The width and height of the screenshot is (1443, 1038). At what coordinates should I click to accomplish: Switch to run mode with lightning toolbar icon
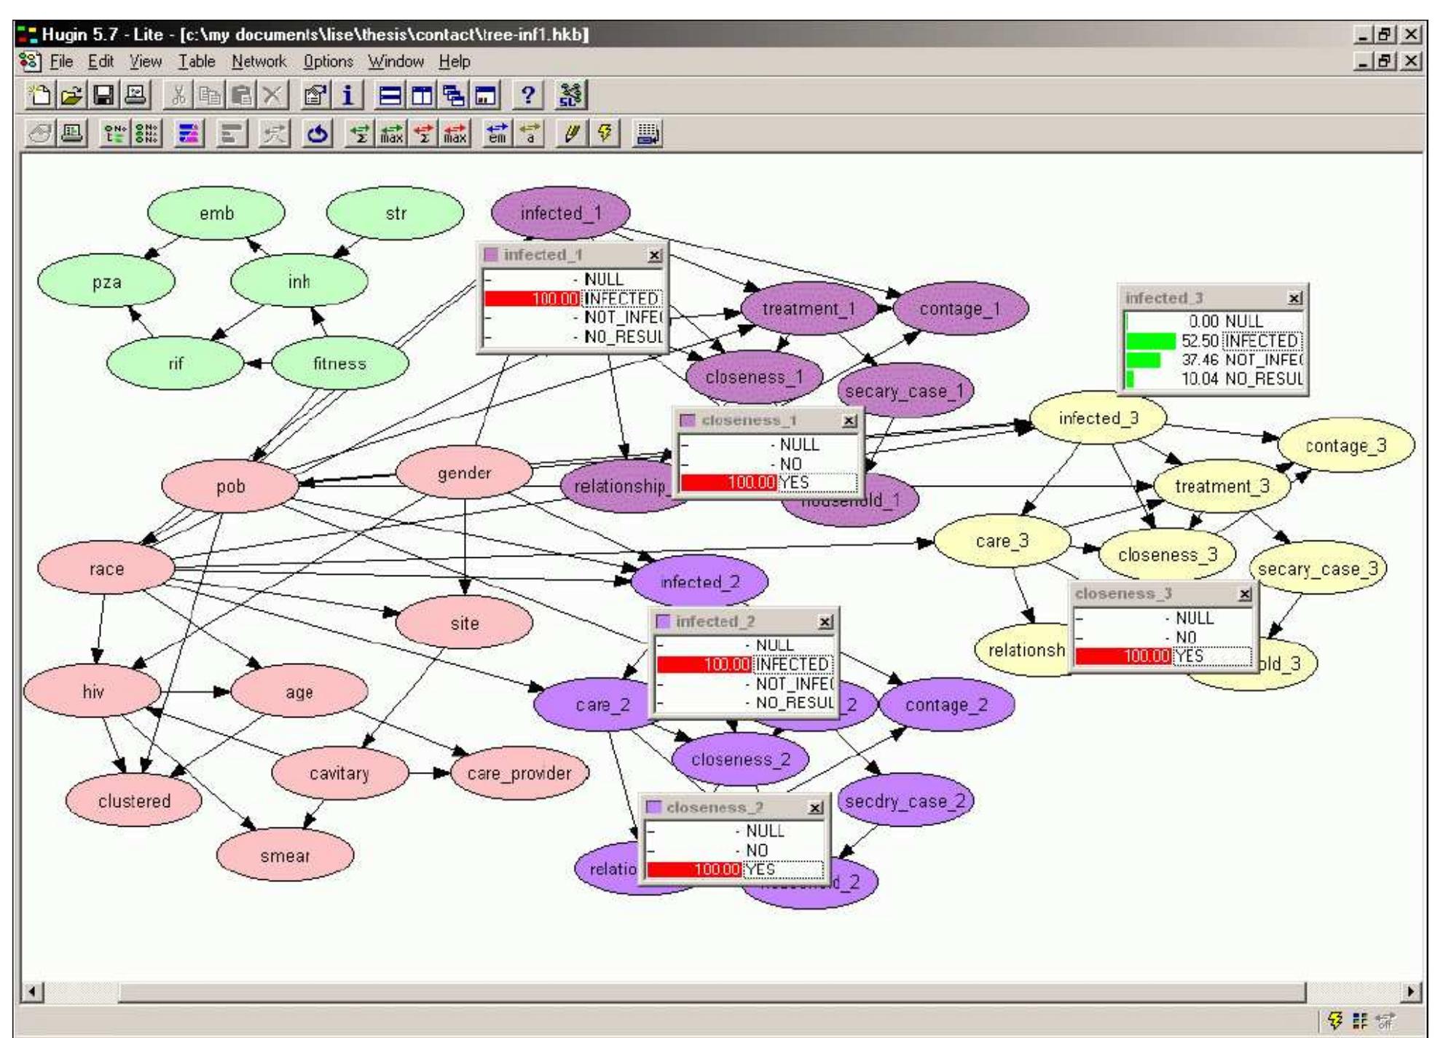605,134
